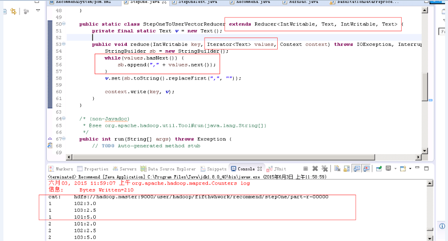Click the Focus on Active Task icon

click(26, 11)
